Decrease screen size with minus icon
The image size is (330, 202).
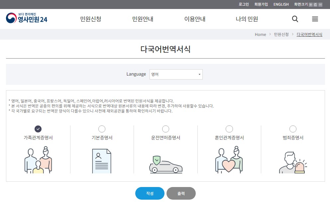320,5
